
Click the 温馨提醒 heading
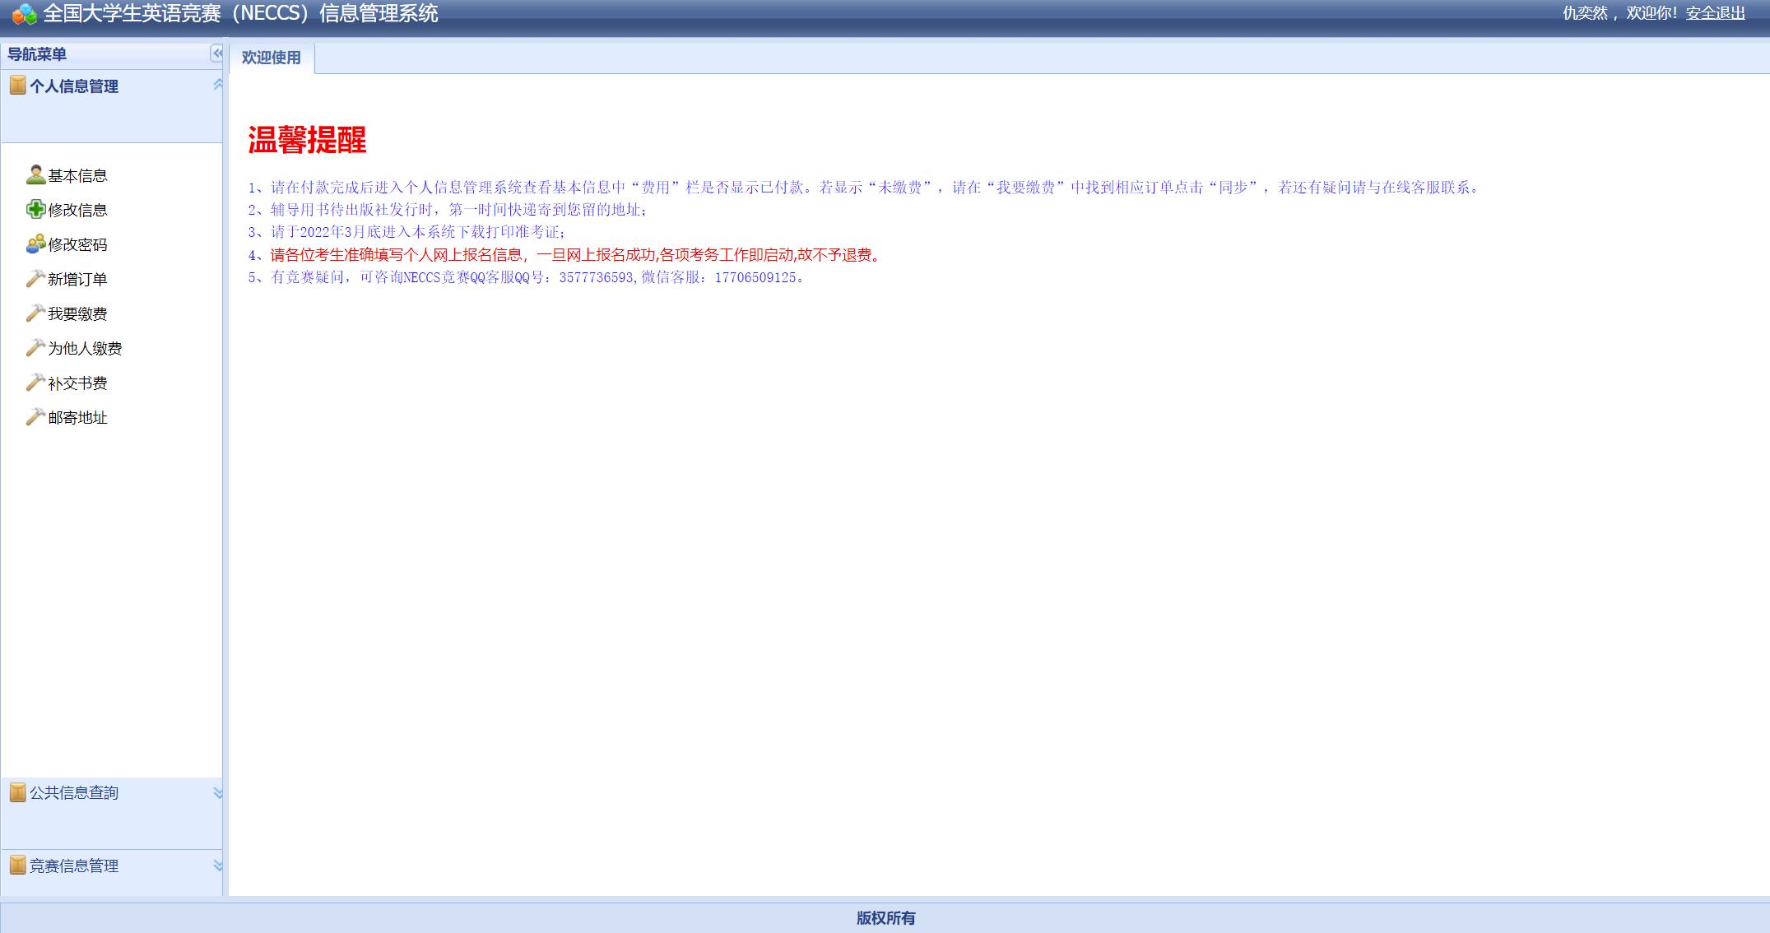click(307, 140)
